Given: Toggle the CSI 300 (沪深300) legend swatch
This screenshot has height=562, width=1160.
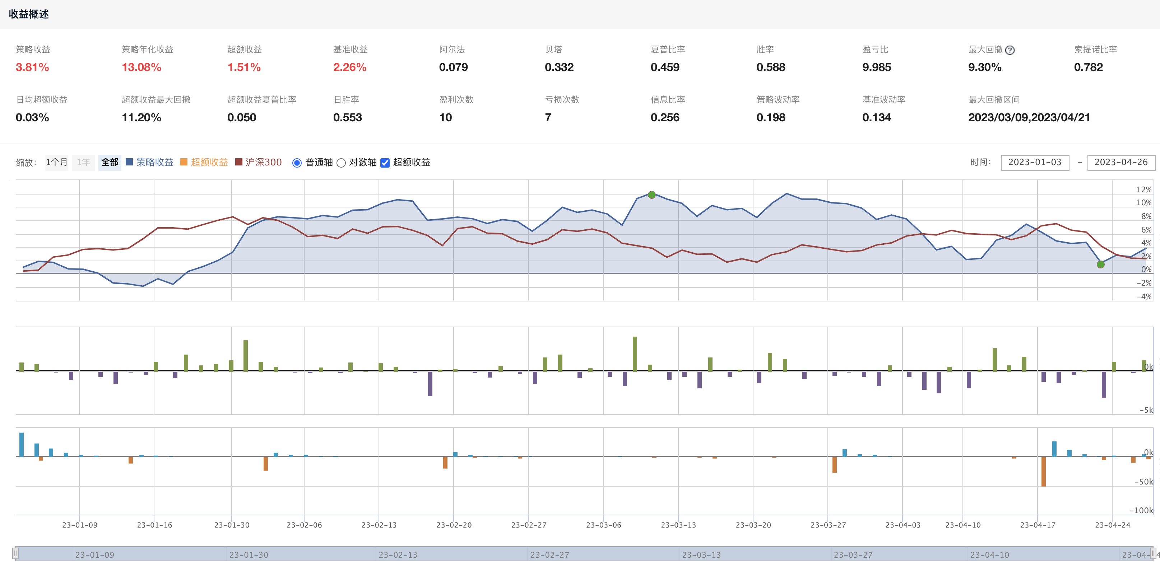Looking at the screenshot, I should pyautogui.click(x=239, y=162).
